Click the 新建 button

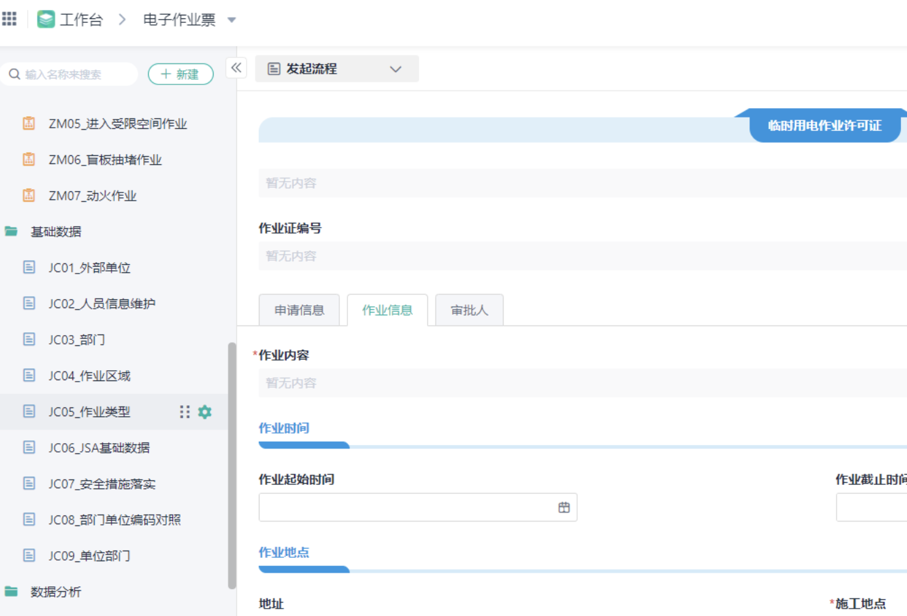coord(180,74)
